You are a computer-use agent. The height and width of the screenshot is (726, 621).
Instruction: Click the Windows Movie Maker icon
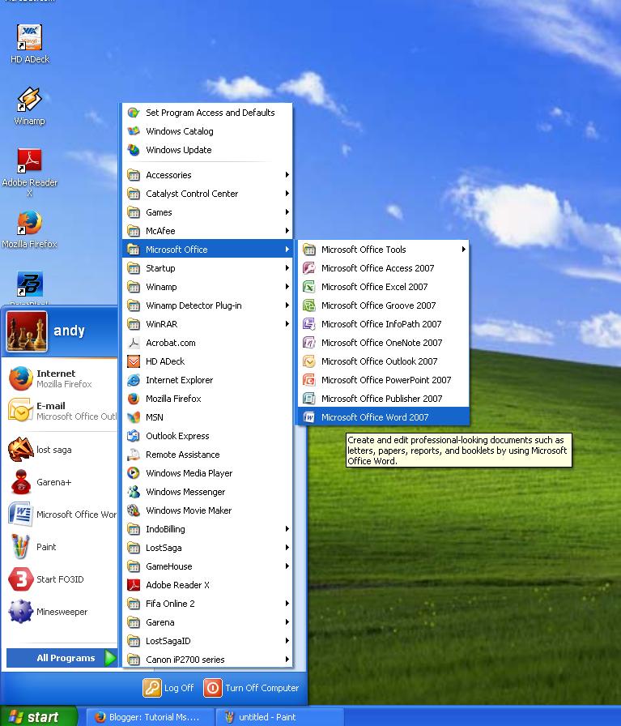[134, 510]
